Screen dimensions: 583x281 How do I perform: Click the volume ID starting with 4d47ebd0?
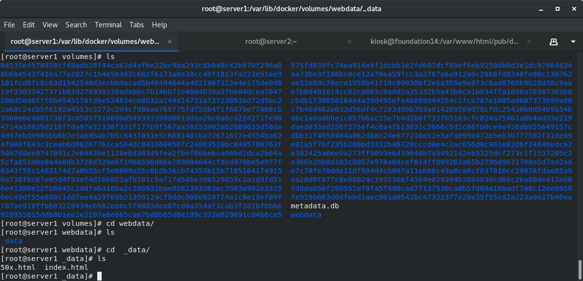point(141,136)
